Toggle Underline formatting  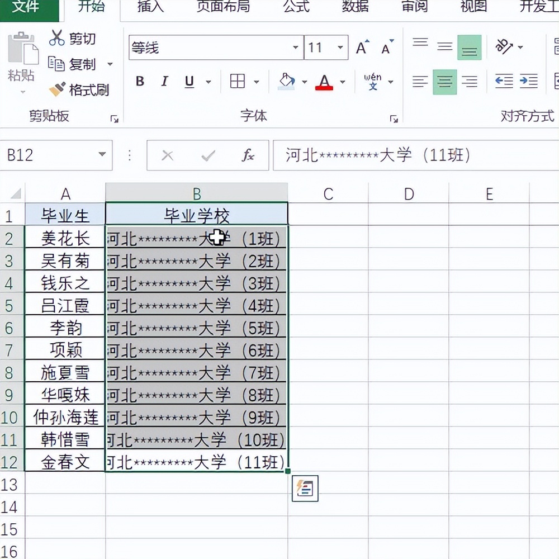(187, 81)
